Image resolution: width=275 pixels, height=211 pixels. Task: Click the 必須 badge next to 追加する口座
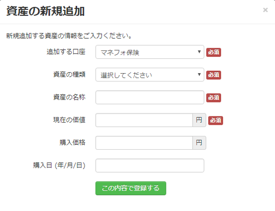tap(214, 52)
